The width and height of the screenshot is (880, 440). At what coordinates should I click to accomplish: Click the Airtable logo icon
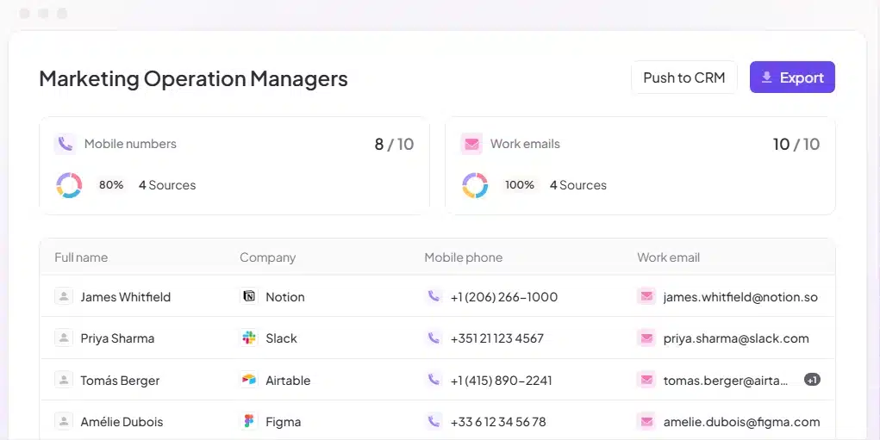pyautogui.click(x=249, y=380)
